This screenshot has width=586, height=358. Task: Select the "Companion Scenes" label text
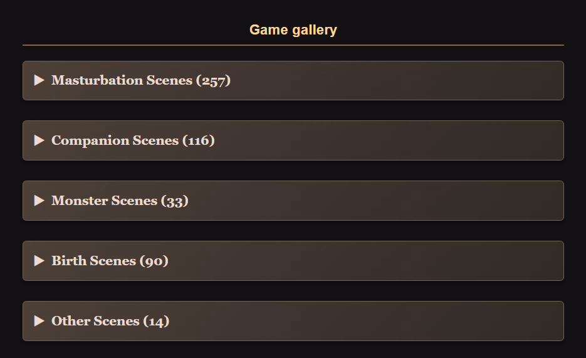click(x=115, y=140)
